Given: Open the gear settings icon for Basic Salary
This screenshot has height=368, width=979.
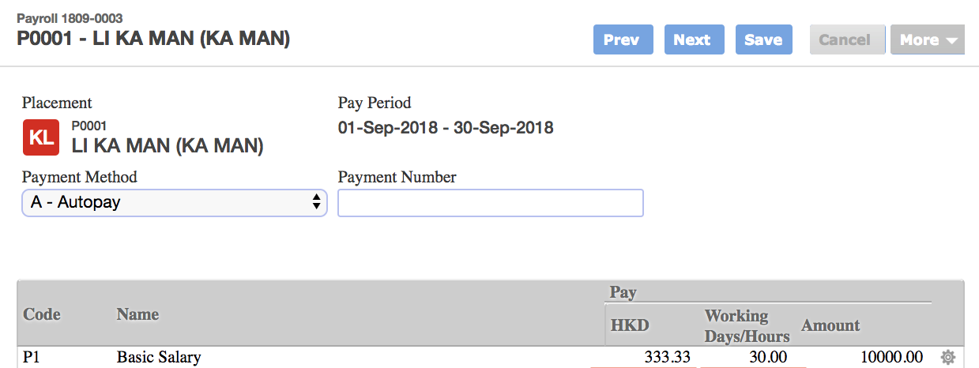Looking at the screenshot, I should 948,358.
